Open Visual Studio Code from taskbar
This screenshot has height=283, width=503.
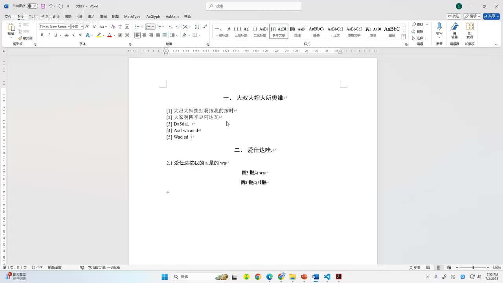327,277
